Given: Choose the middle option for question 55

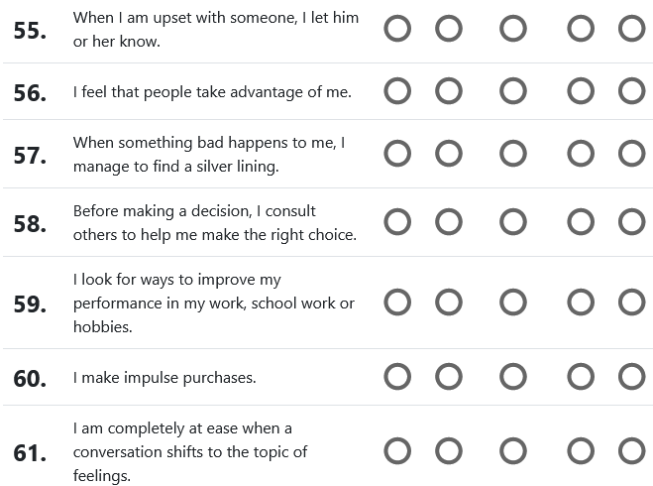Looking at the screenshot, I should [513, 30].
